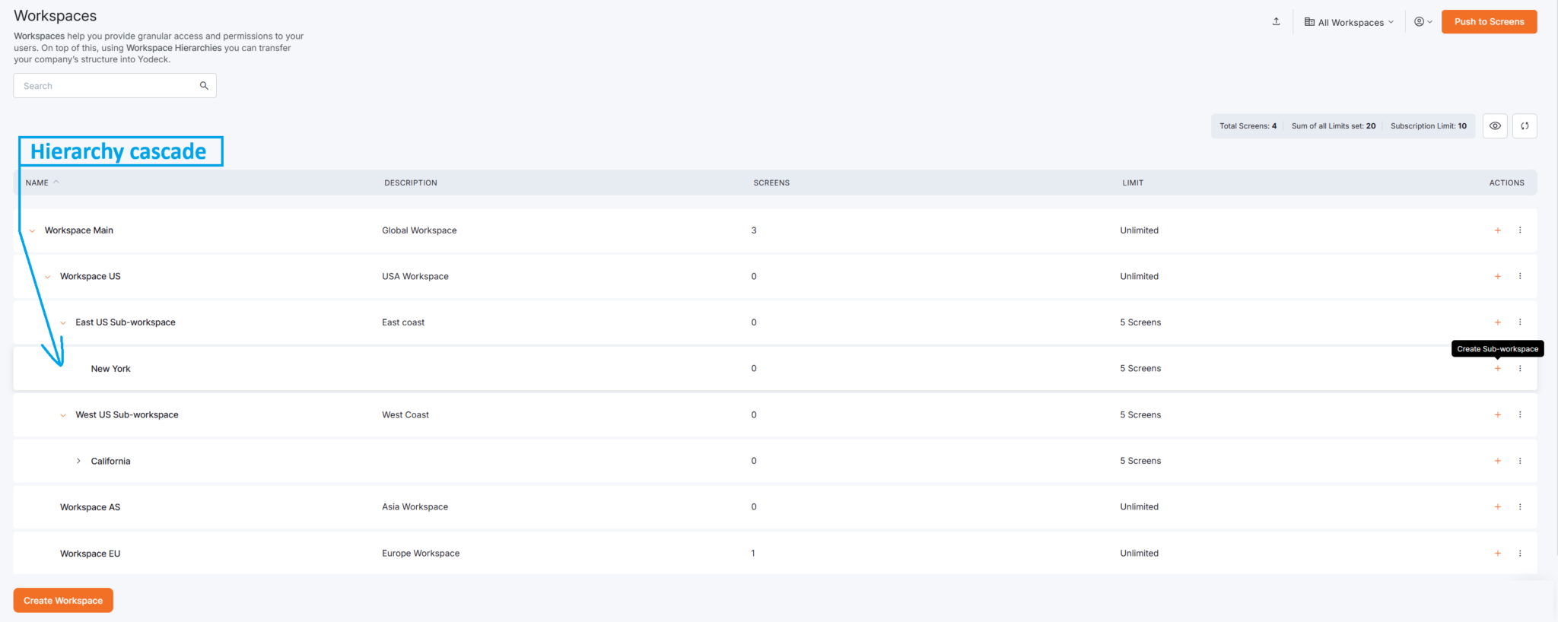Select the New York workspace name
1558x622 pixels.
pos(110,369)
